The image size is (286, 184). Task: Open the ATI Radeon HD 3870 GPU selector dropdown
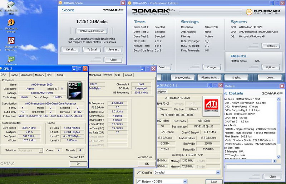(185, 181)
